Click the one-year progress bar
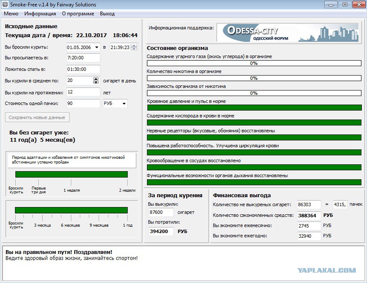Image resolution: width=367 pixels, height=283 pixels. [71, 210]
